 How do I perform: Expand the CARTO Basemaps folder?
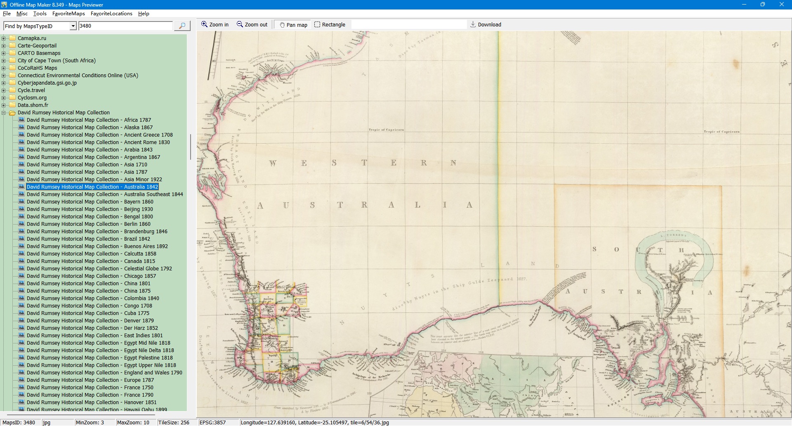(4, 53)
